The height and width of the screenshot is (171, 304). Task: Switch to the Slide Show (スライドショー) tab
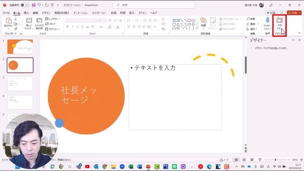point(99,13)
